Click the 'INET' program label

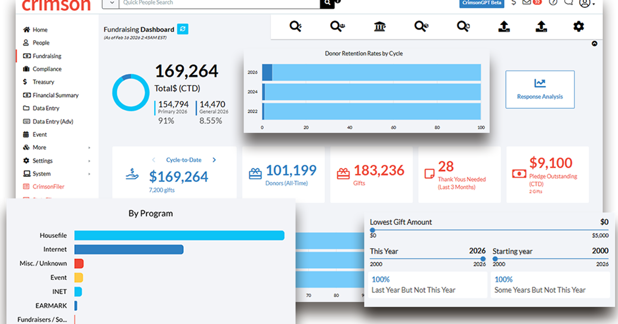(59, 292)
